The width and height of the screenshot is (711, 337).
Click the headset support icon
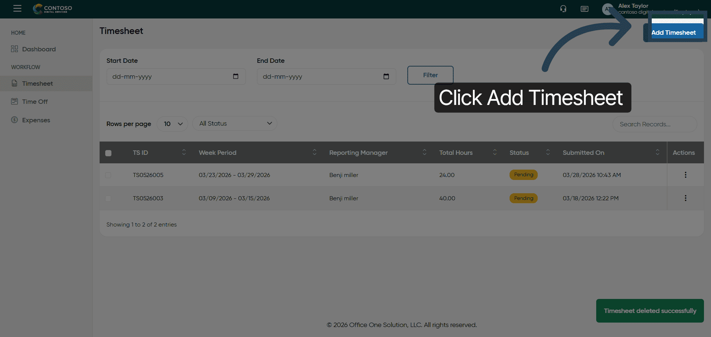click(563, 9)
